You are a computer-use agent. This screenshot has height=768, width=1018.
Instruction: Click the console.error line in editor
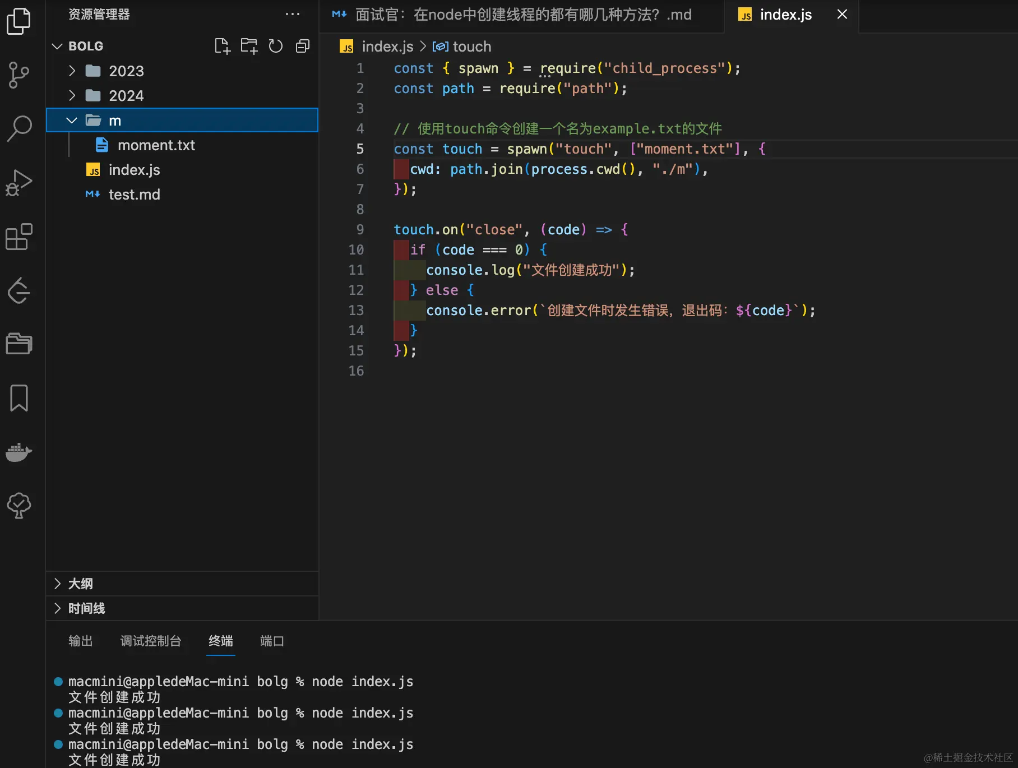tap(621, 311)
